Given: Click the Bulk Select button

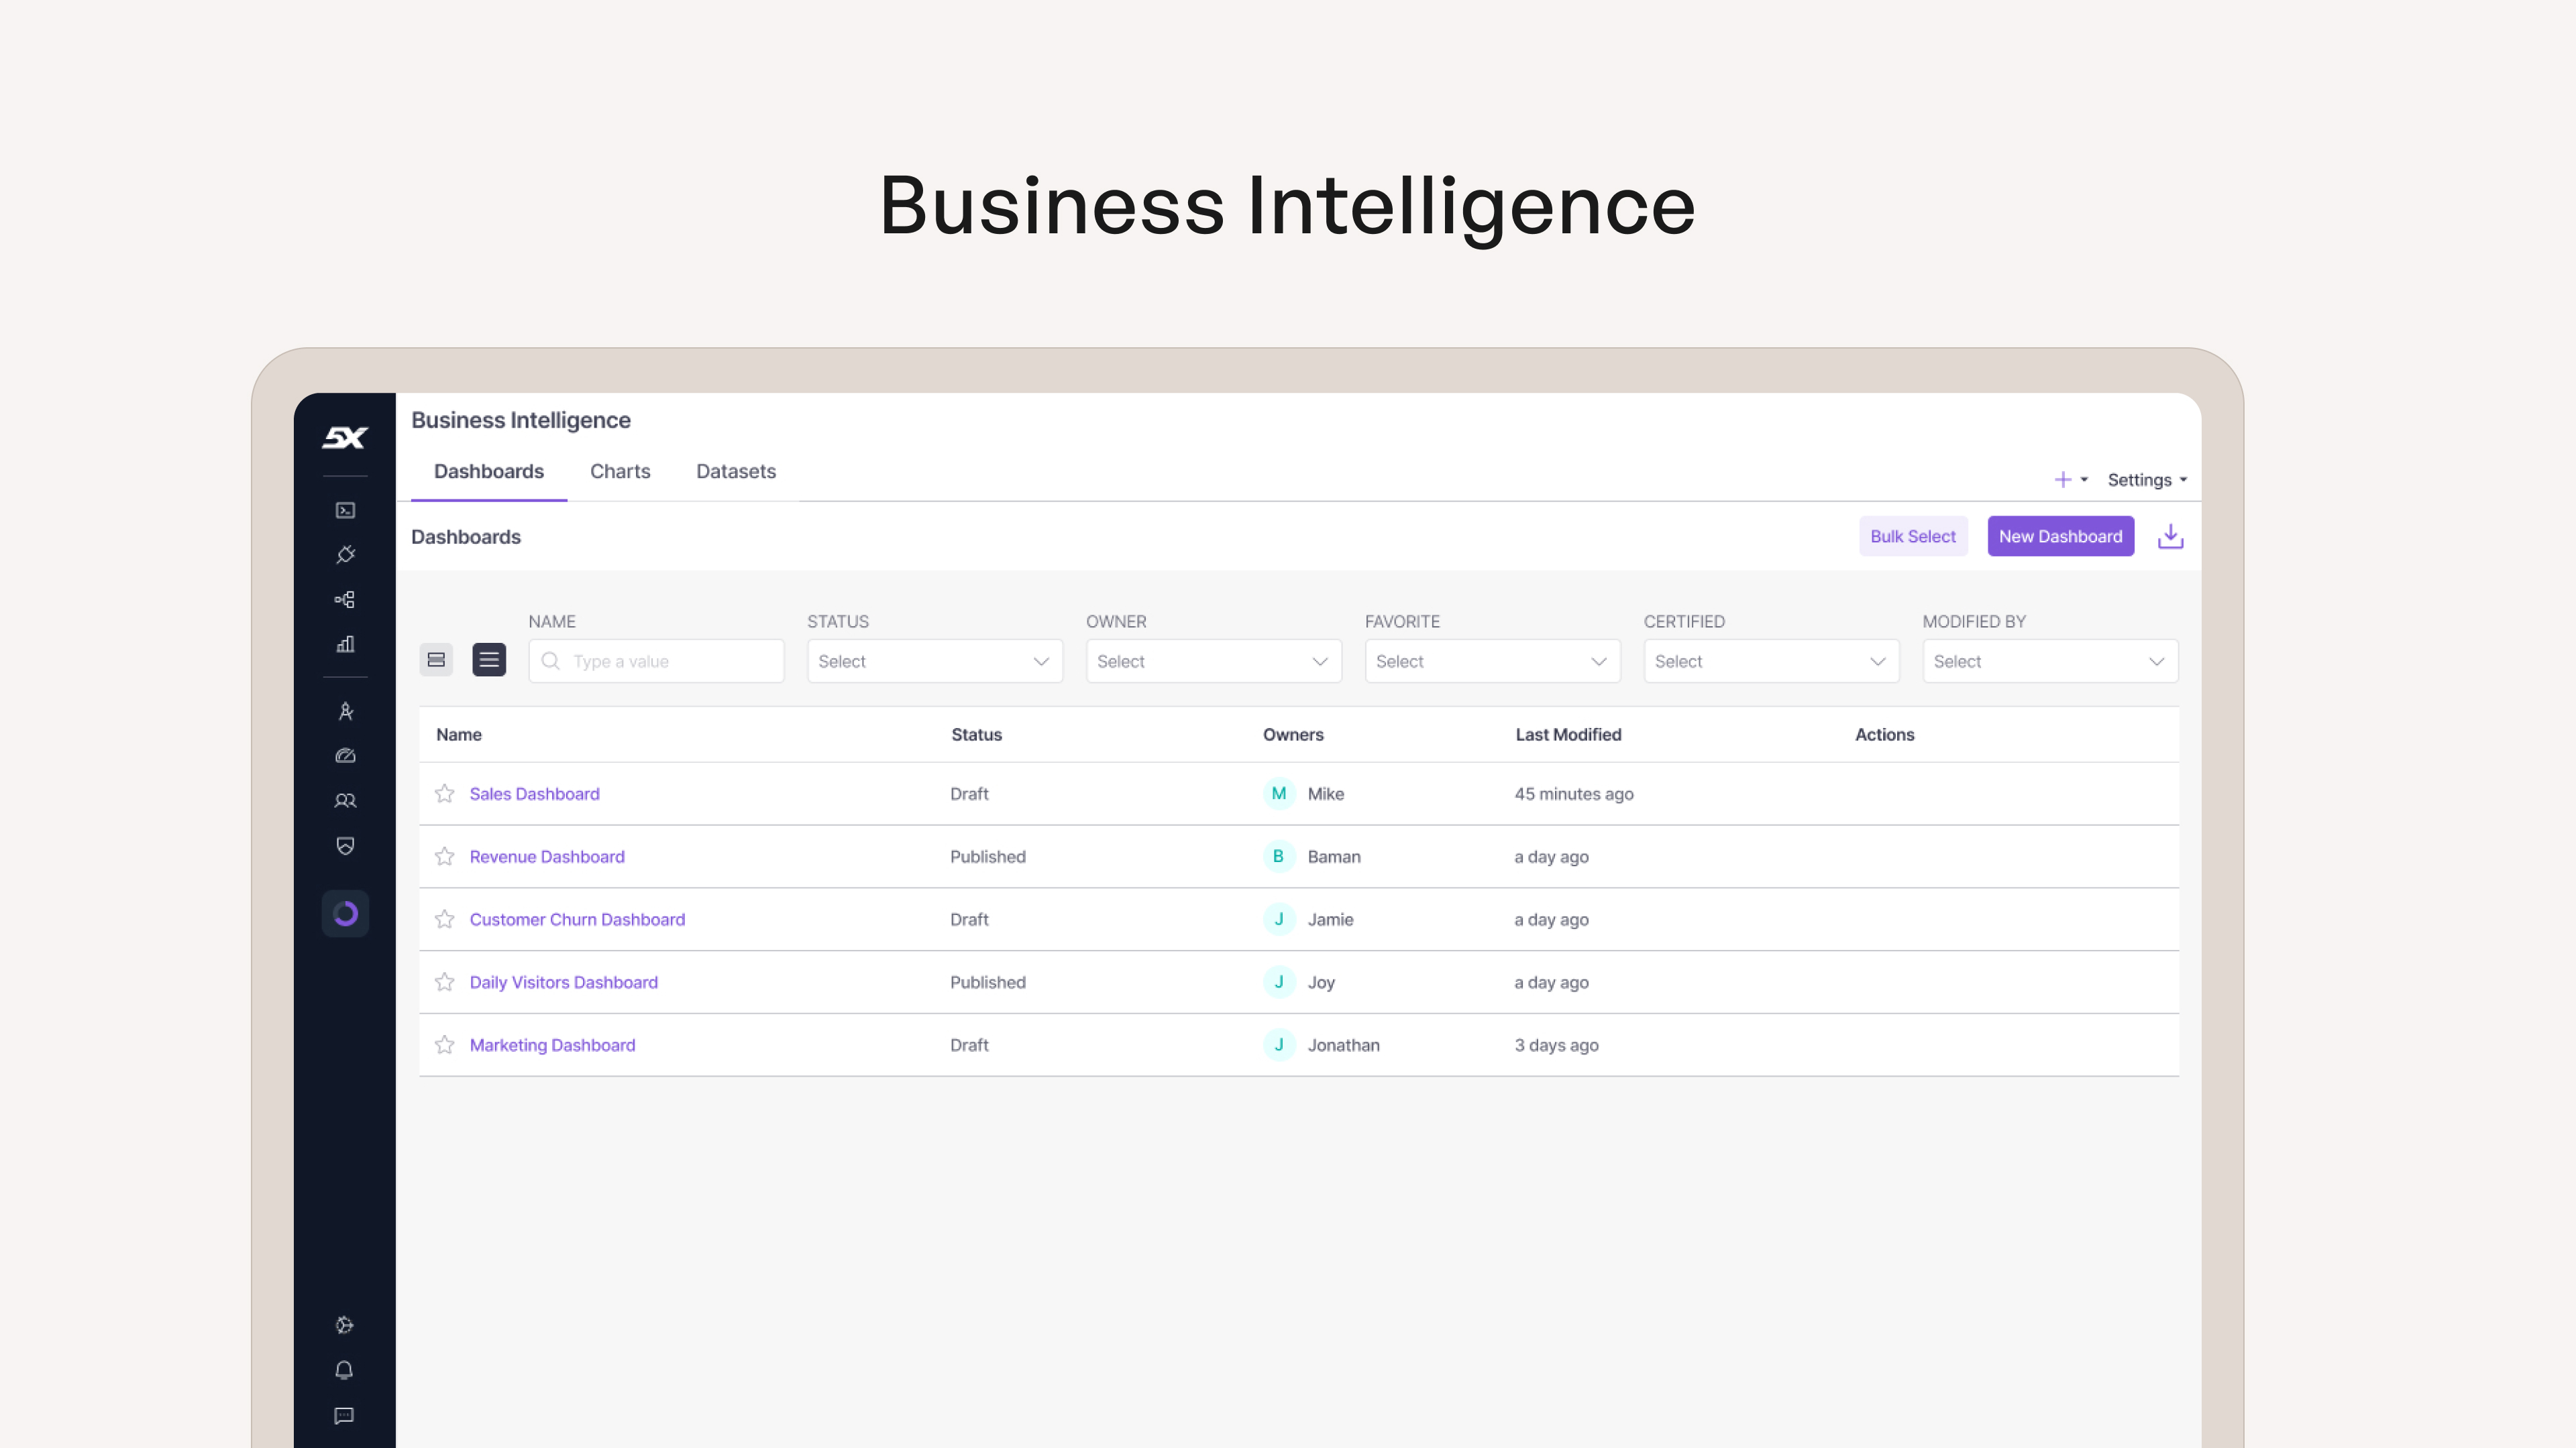Looking at the screenshot, I should pyautogui.click(x=1912, y=536).
